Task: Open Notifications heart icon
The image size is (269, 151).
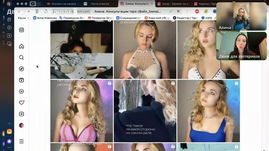Action: pos(21,102)
